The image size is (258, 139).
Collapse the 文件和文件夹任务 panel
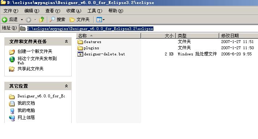point(66,41)
